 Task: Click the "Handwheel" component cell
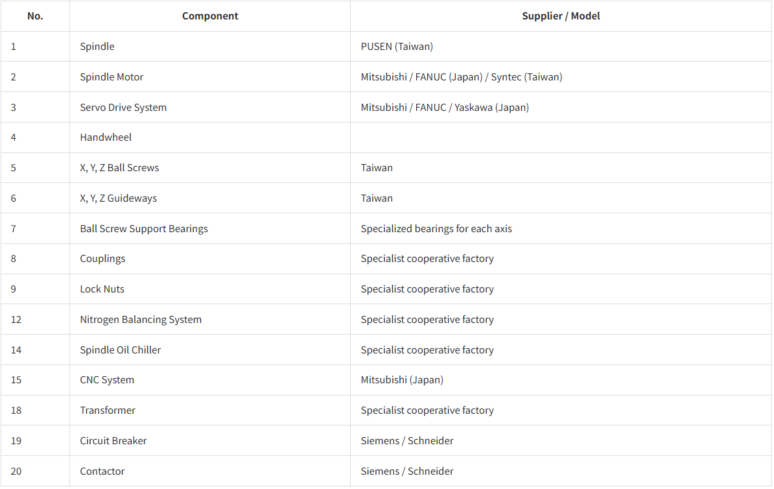coord(106,137)
